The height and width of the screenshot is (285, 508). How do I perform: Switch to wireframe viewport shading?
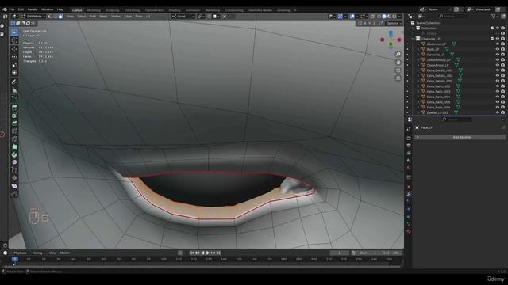point(379,16)
